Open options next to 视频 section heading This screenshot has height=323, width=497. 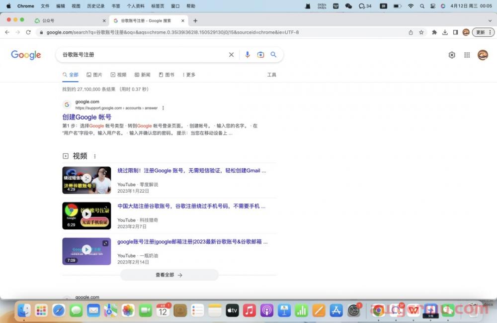[x=95, y=156]
